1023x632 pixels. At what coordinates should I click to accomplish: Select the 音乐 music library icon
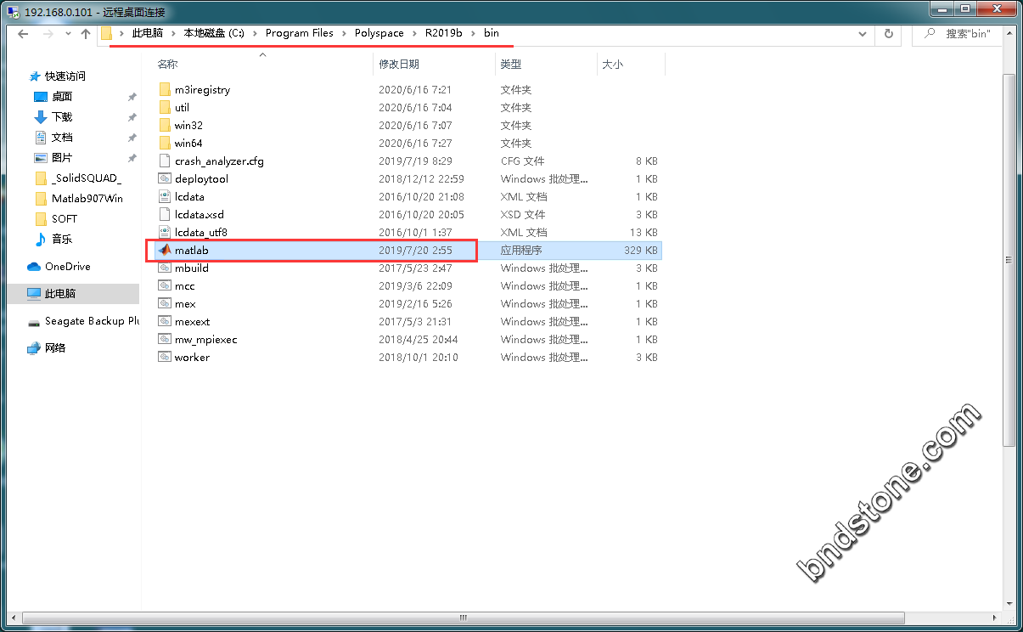[40, 240]
